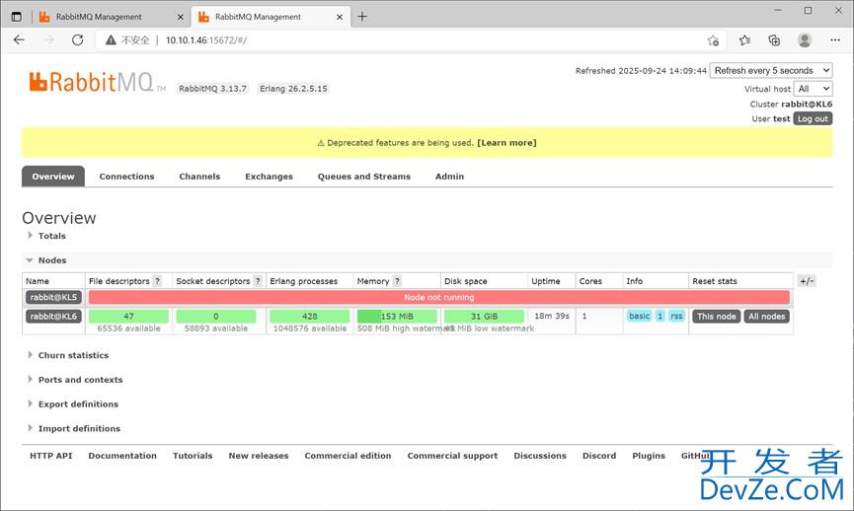Screen dimensions: 854x511
Task: Expand the Churn statistics section
Action: [73, 355]
